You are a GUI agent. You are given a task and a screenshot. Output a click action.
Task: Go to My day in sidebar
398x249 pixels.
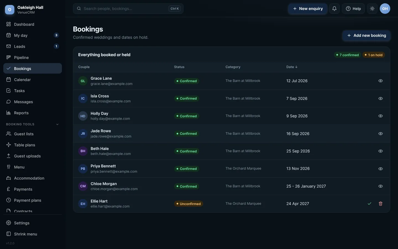pyautogui.click(x=33, y=35)
